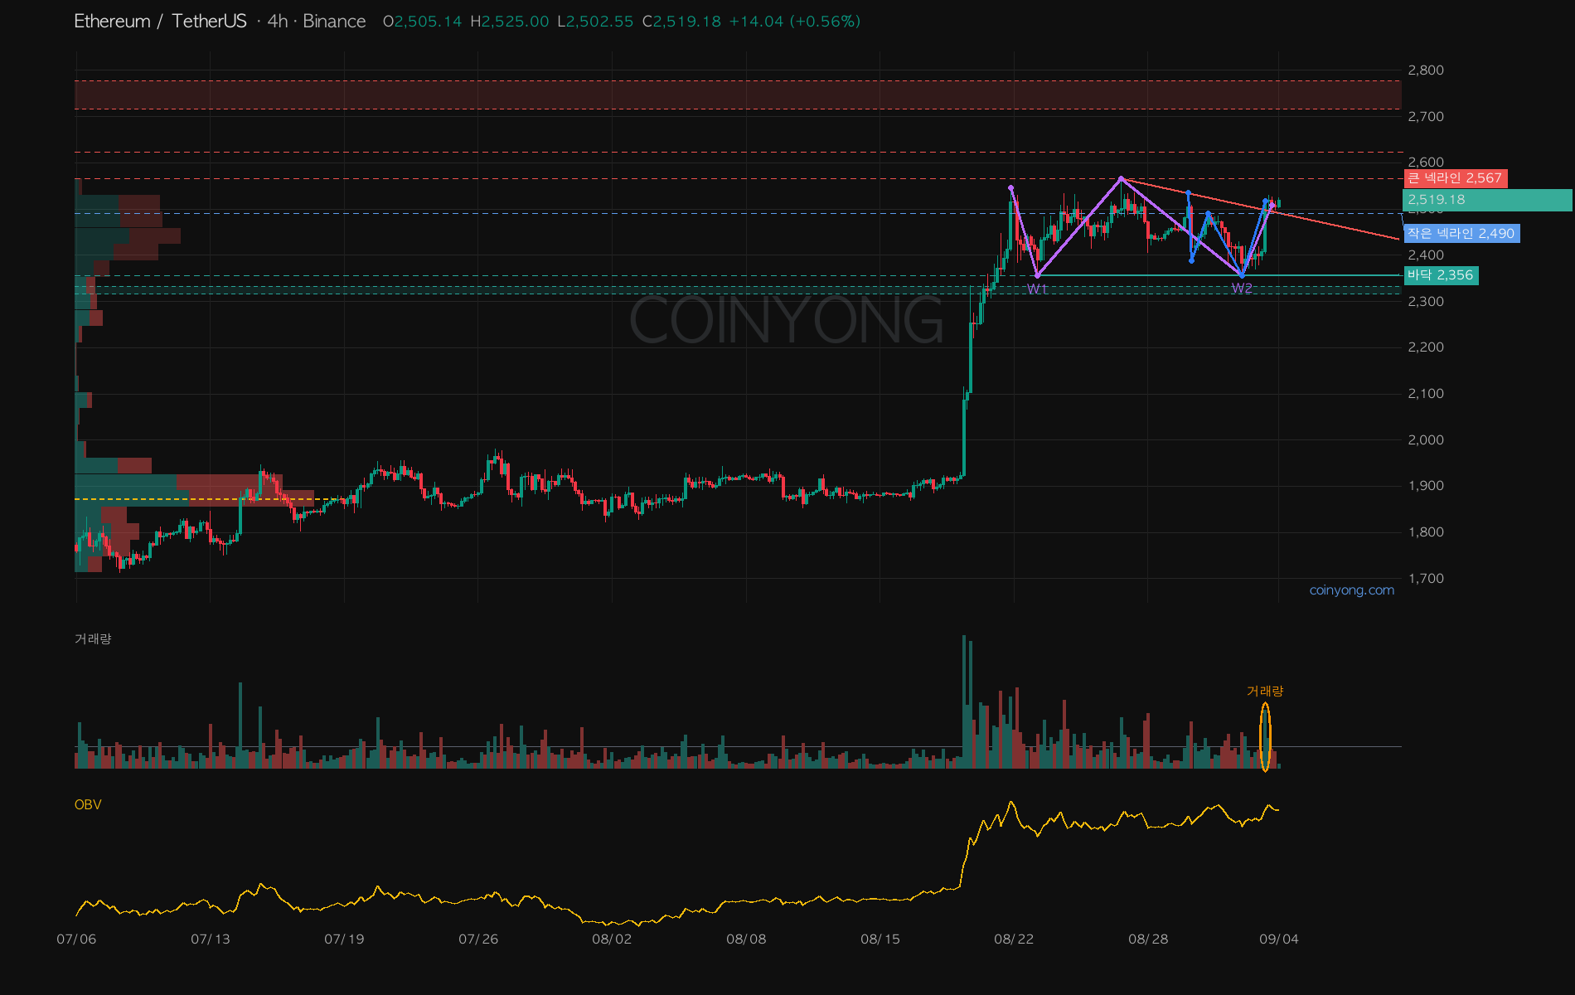Viewport: 1575px width, 995px height.
Task: Click the Ethereum / TetherUS symbol title
Action: point(160,22)
